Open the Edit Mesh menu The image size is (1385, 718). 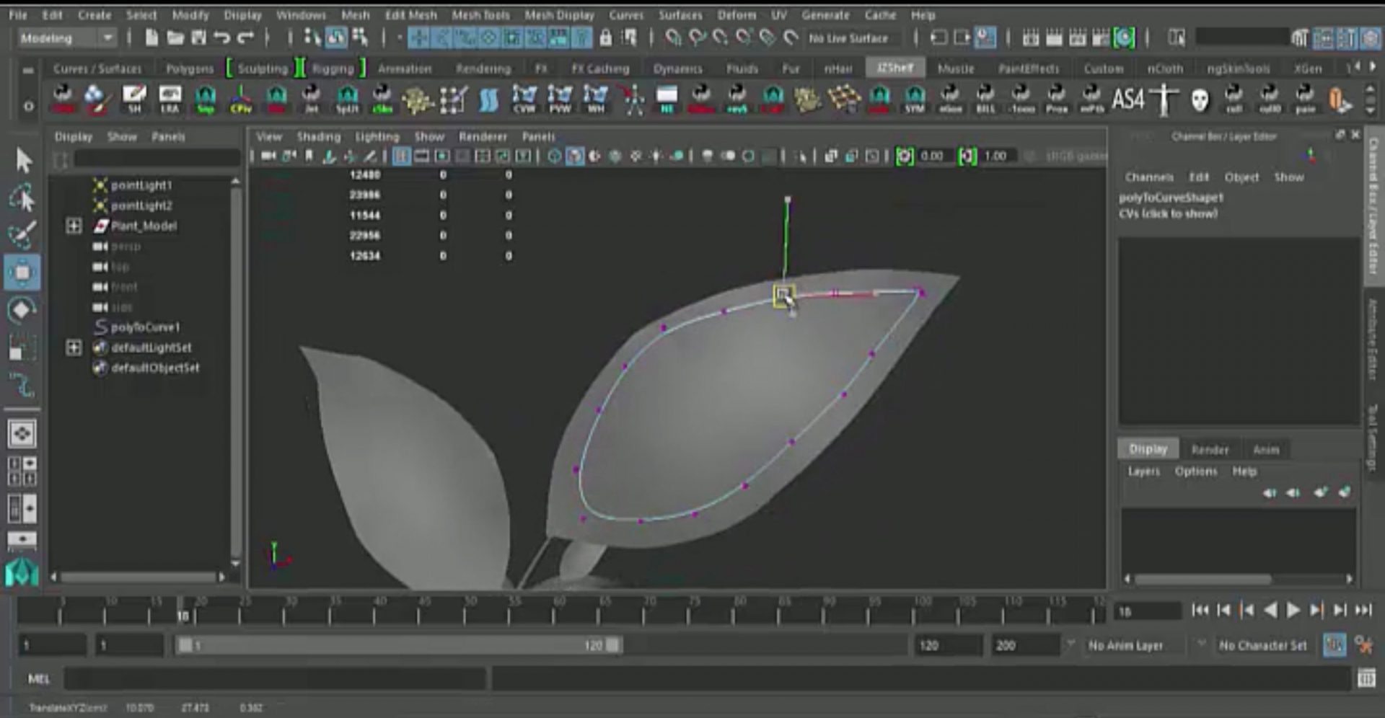pos(411,14)
